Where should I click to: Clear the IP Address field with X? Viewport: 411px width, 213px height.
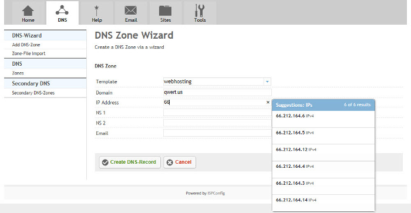(x=268, y=103)
